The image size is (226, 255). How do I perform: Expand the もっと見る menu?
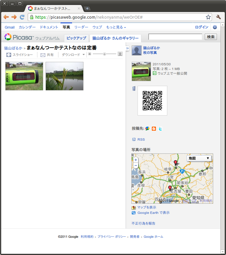[x=116, y=27]
